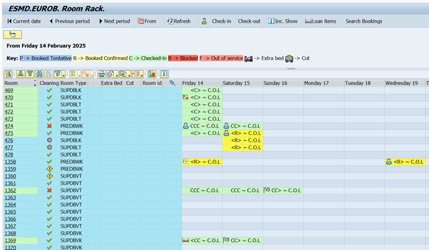Open the Export dropdown in grid toolbar
This screenshot has height=250, width=429.
coord(125,74)
